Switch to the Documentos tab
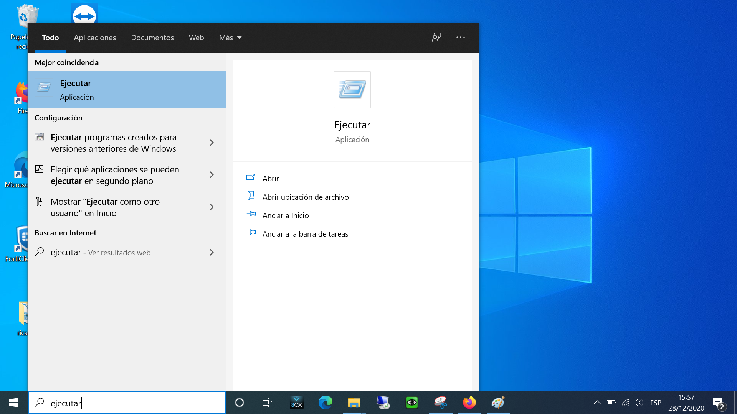This screenshot has height=414, width=737. click(152, 38)
